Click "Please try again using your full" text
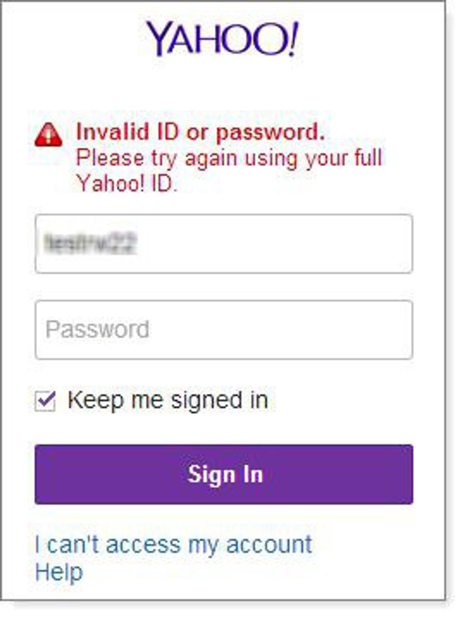This screenshot has height=618, width=463. (229, 158)
